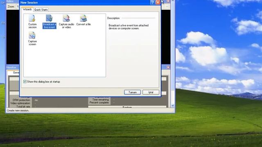Open the Wizards tab
262x147 pixels.
click(x=27, y=9)
